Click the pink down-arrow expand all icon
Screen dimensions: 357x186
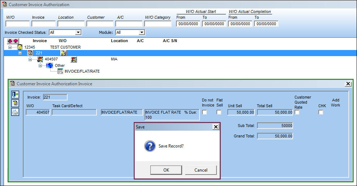10,41
